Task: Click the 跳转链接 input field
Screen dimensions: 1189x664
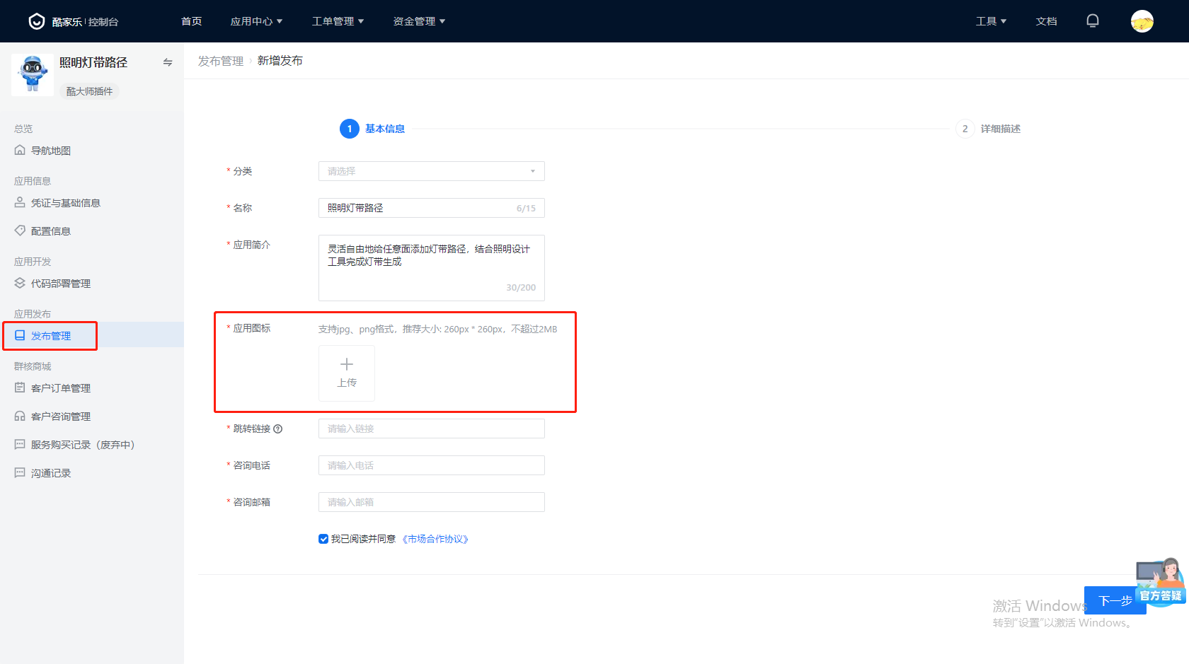Action: (432, 429)
